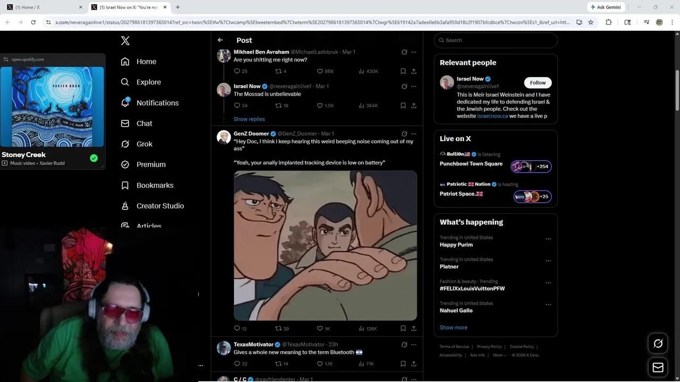680x382 pixels.
Task: Click the X logo in sidebar
Action: click(x=125, y=41)
